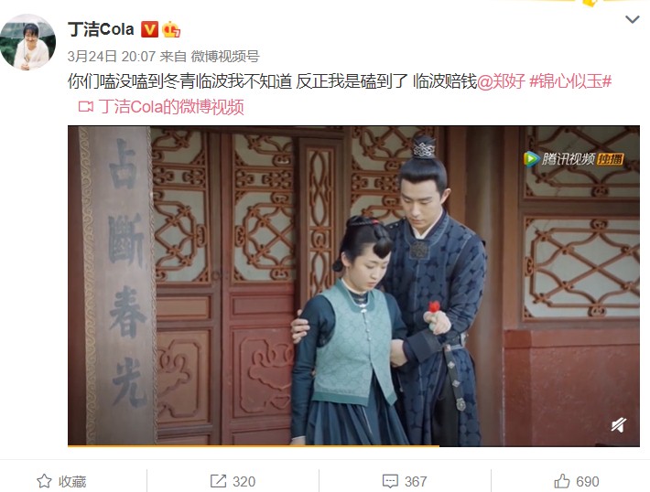The image size is (650, 492).
Task: Like the post with the thumbs-up icon
Action: click(562, 481)
